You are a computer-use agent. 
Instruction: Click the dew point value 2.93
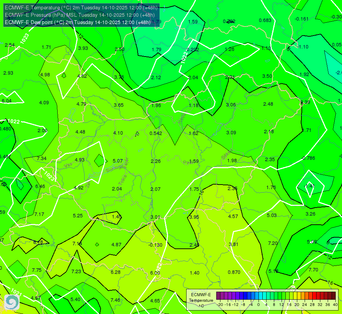pos(8,73)
